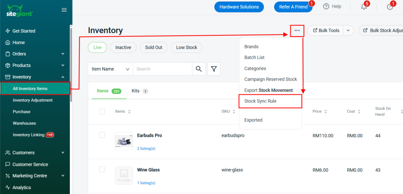Open the notifications bell icon
Screen dimensions: 403x194
pos(364,7)
